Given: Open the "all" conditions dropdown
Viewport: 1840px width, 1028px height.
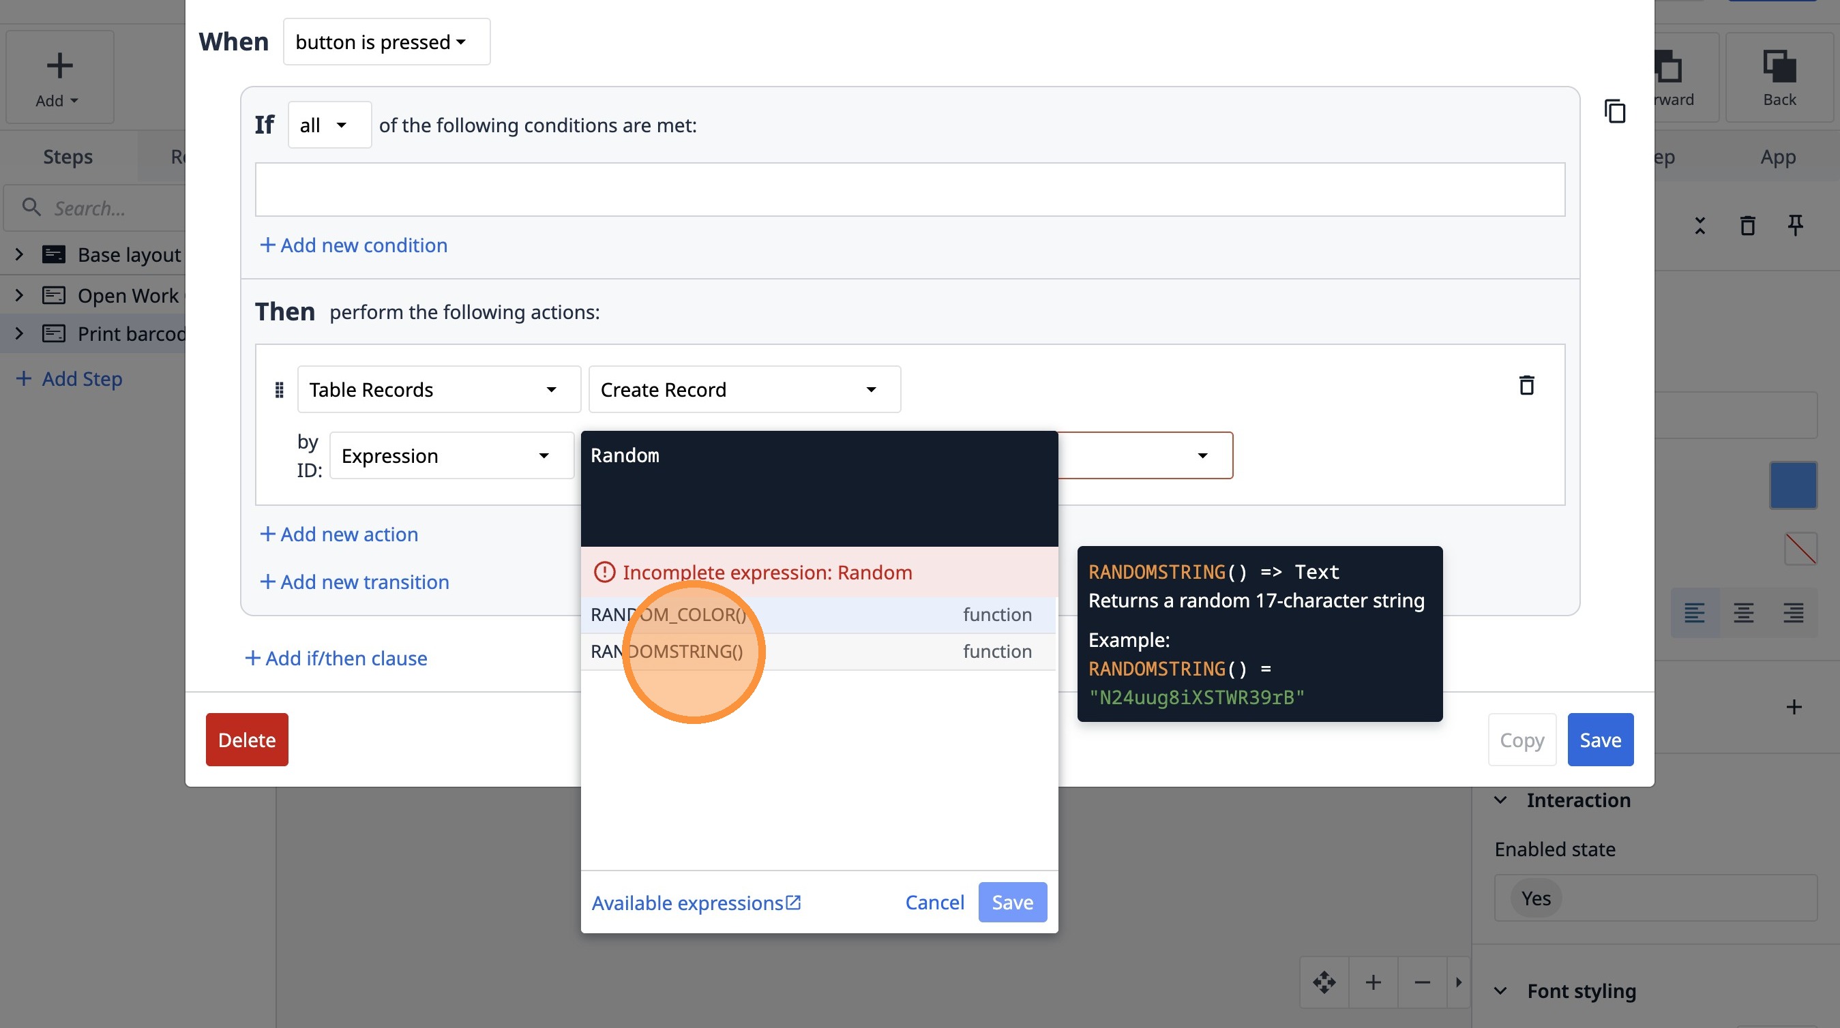Looking at the screenshot, I should coord(329,125).
